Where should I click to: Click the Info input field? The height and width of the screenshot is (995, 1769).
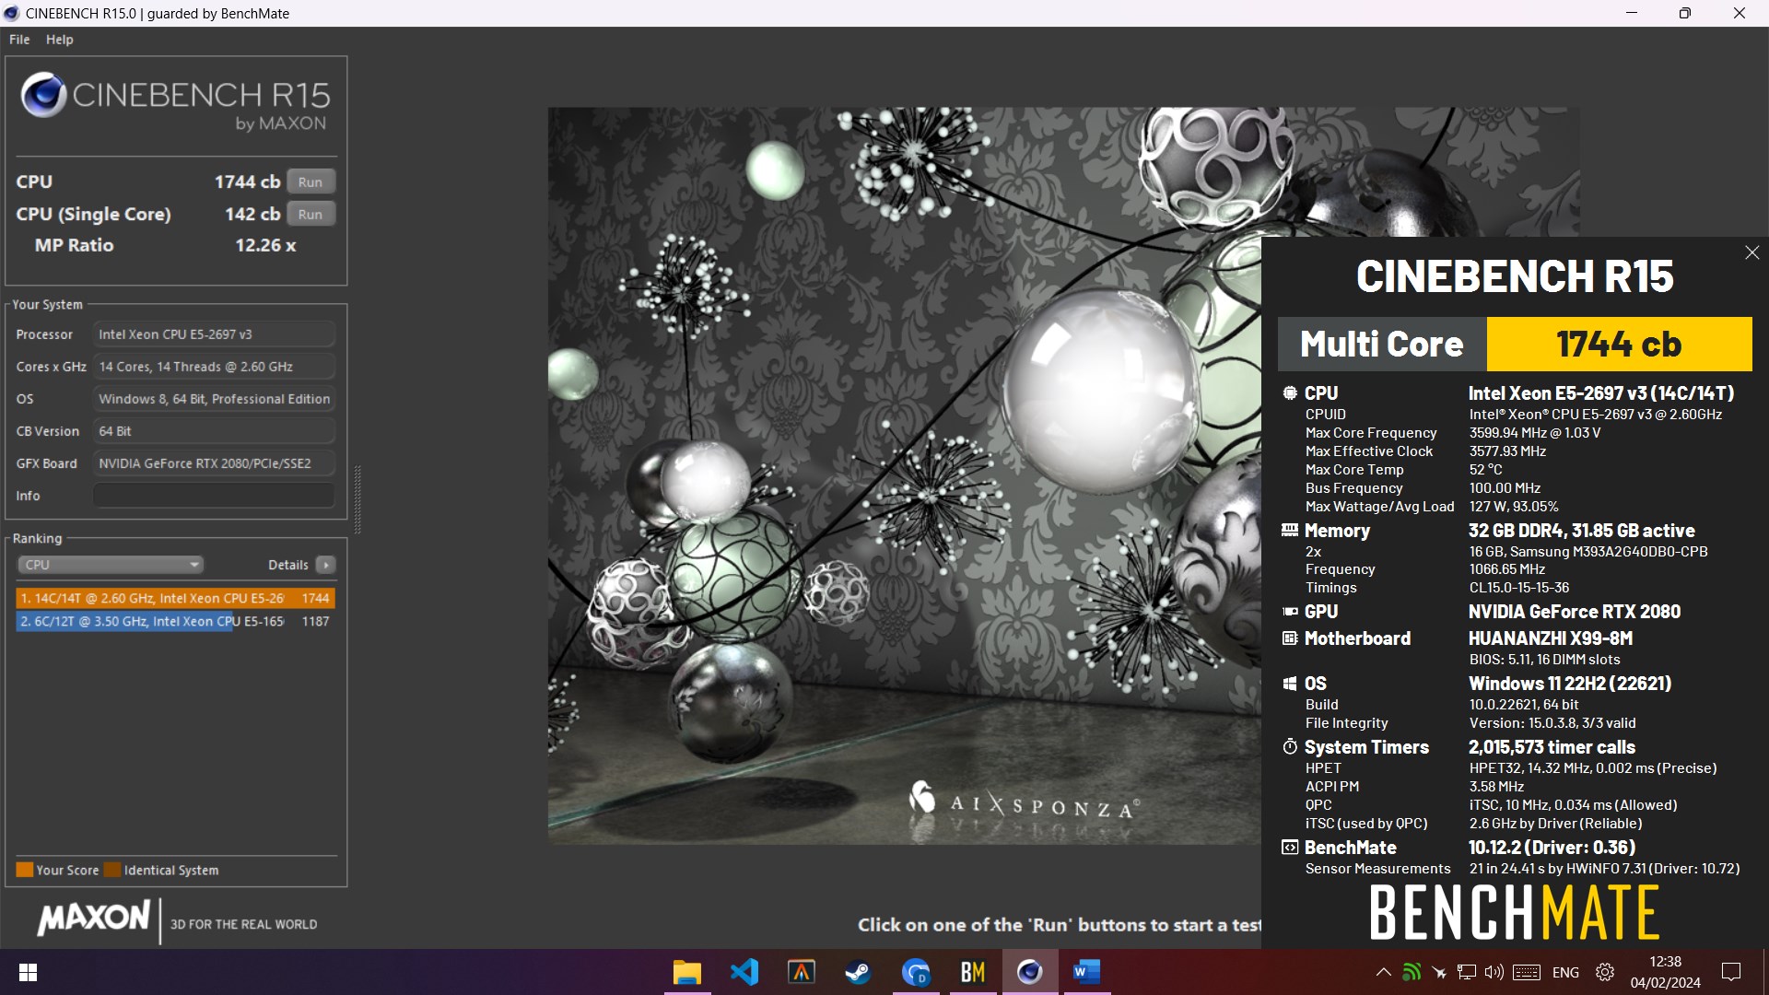point(214,496)
